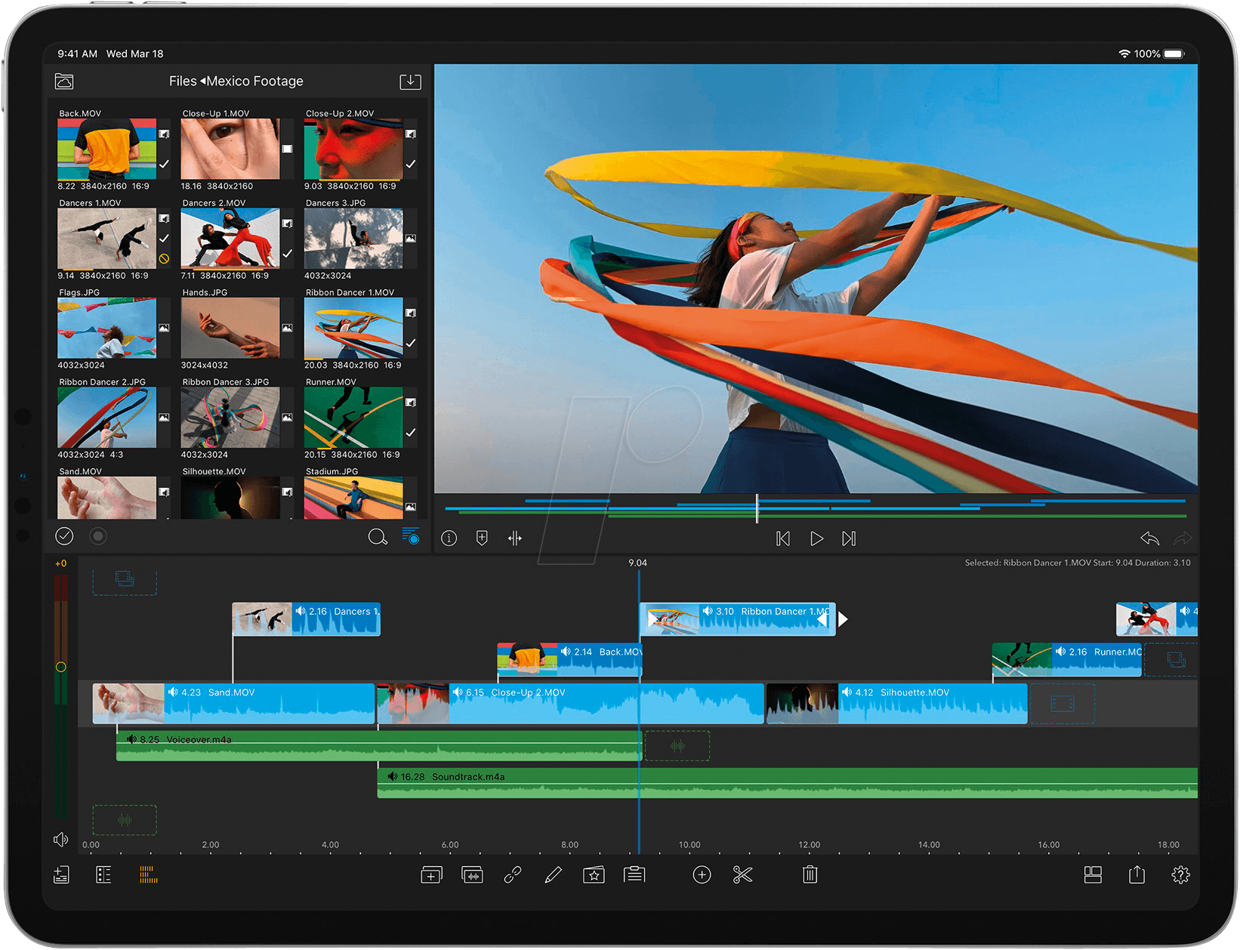Tap the empty video placeholder after Silhouette.MOV
Viewport: 1240px width, 950px height.
(1063, 704)
